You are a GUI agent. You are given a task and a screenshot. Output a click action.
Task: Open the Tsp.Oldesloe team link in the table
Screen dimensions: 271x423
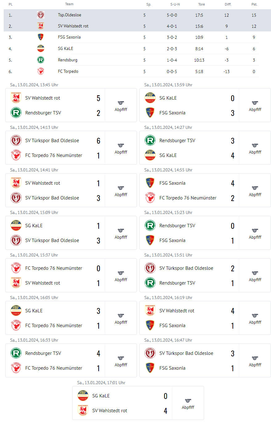point(70,15)
